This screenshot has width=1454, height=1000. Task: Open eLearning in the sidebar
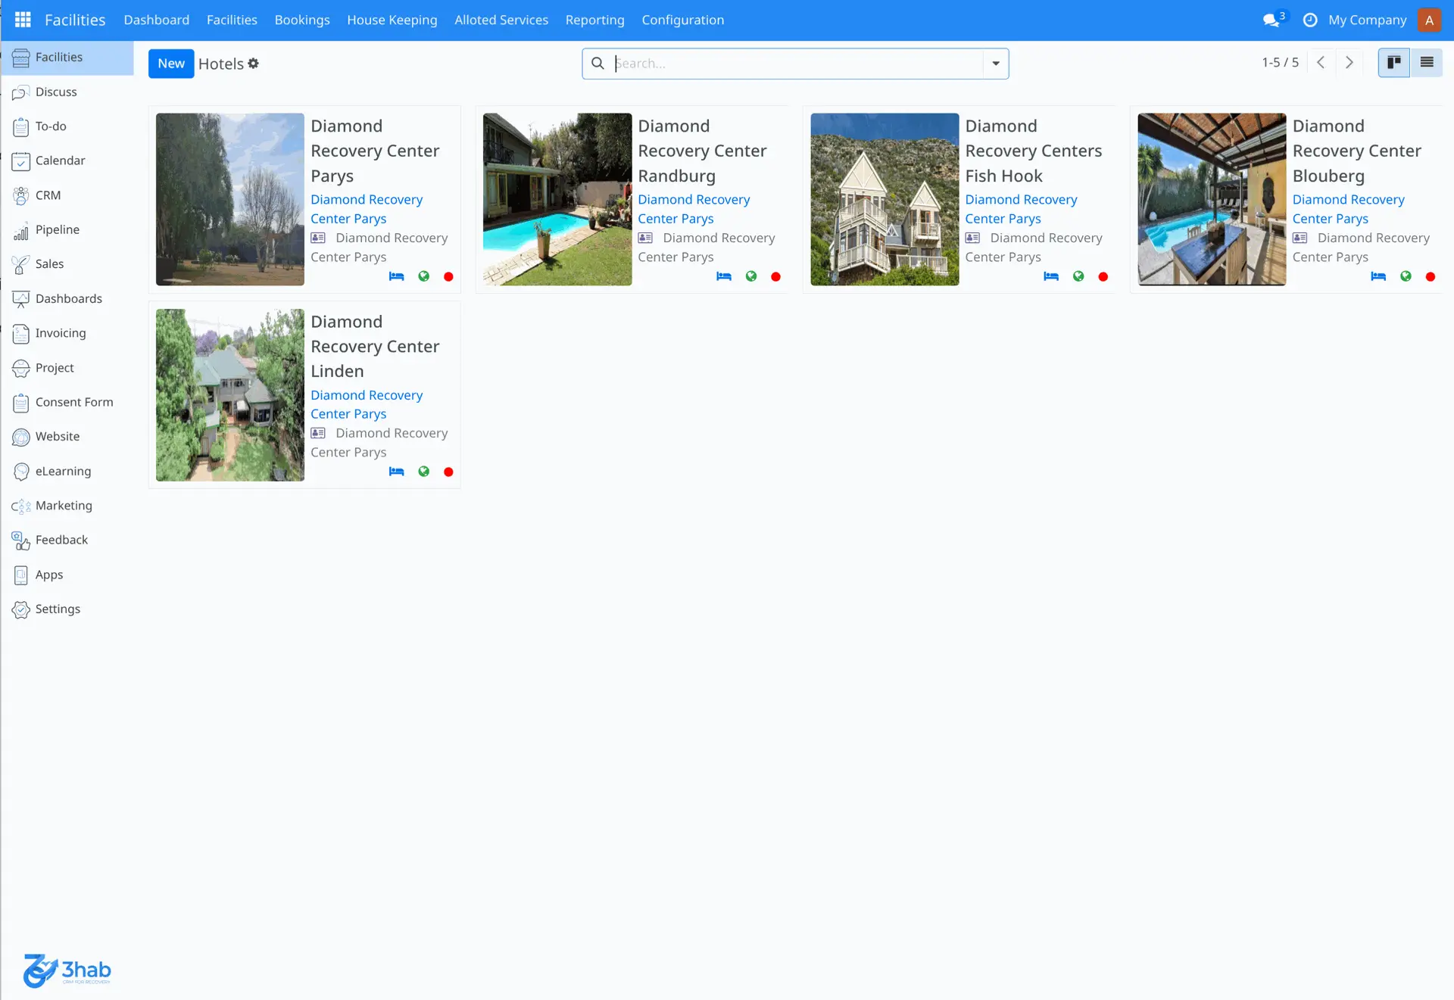(x=63, y=471)
